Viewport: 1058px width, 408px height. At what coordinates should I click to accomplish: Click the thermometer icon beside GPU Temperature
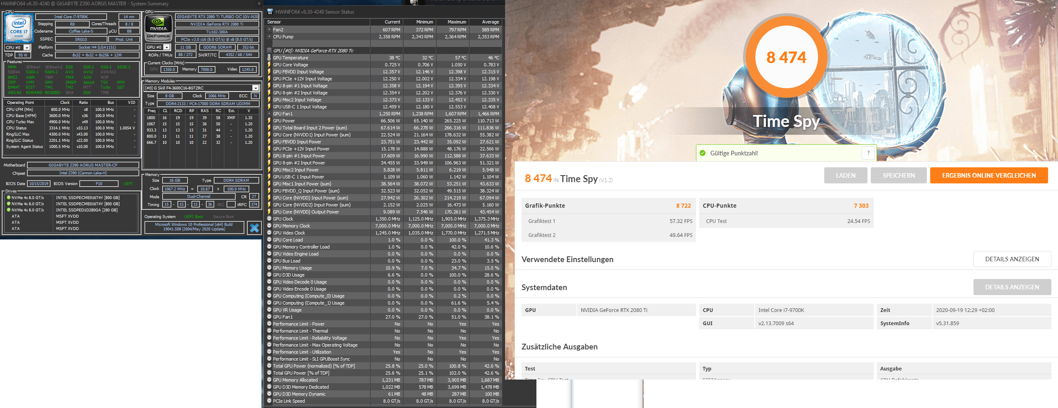(x=269, y=58)
